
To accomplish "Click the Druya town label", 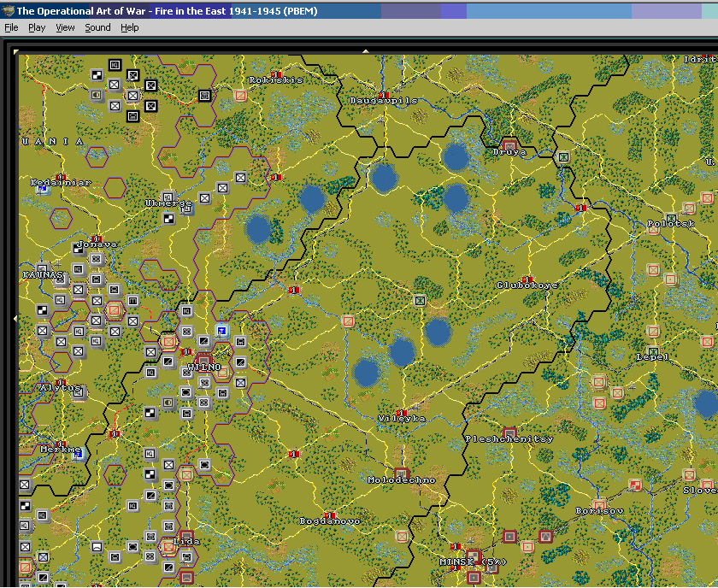I will point(509,152).
